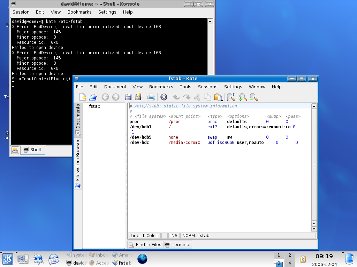Switch to the Filesystem Browser sidebar tab

[x=78, y=163]
